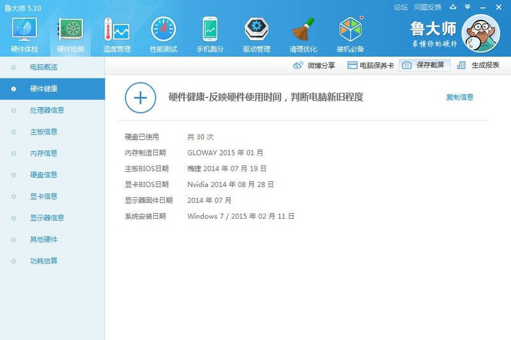Click the bullet beside 电脑概览
This screenshot has width=511, height=340.
tap(13, 68)
